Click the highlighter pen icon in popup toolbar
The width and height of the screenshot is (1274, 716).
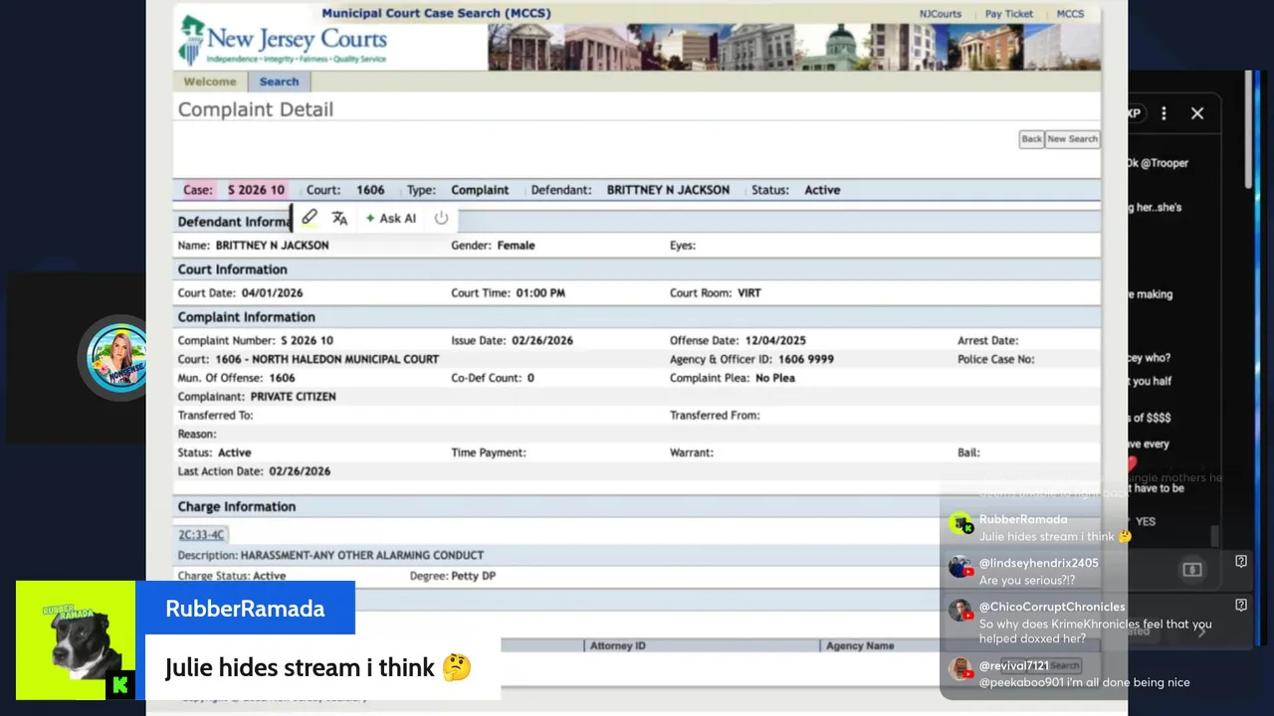(310, 218)
